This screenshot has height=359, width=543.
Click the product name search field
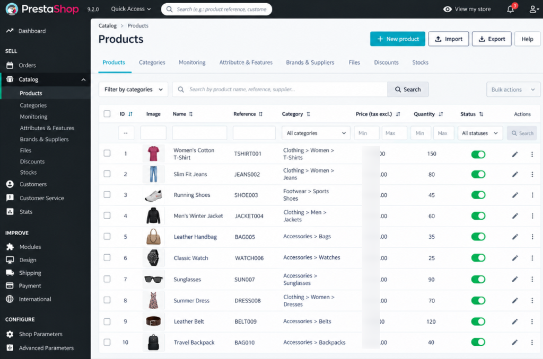coord(280,89)
